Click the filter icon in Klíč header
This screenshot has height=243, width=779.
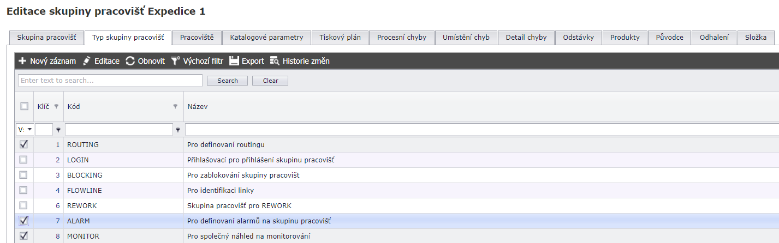[x=56, y=107]
